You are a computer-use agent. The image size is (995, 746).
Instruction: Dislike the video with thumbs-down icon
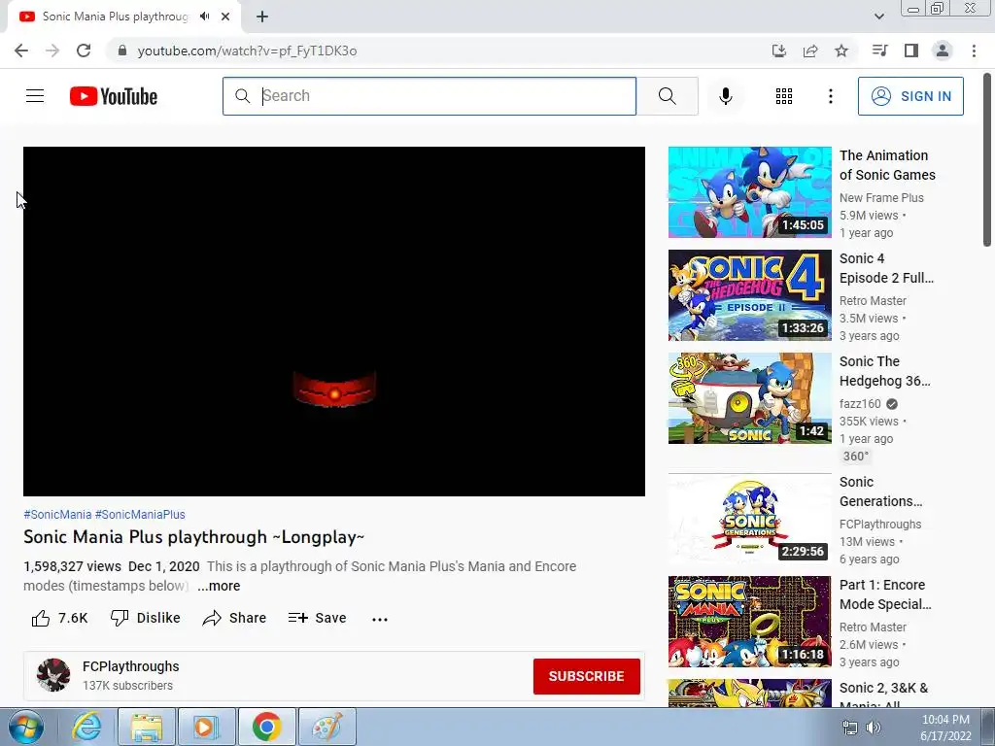coord(120,618)
